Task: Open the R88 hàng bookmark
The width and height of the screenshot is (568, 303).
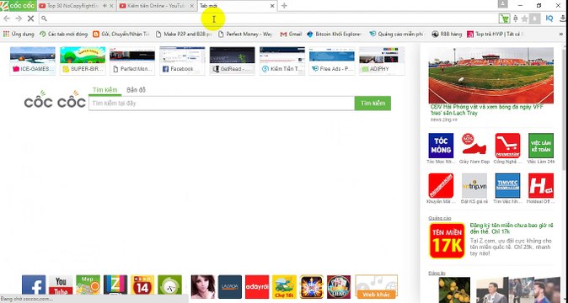Action: tap(447, 34)
